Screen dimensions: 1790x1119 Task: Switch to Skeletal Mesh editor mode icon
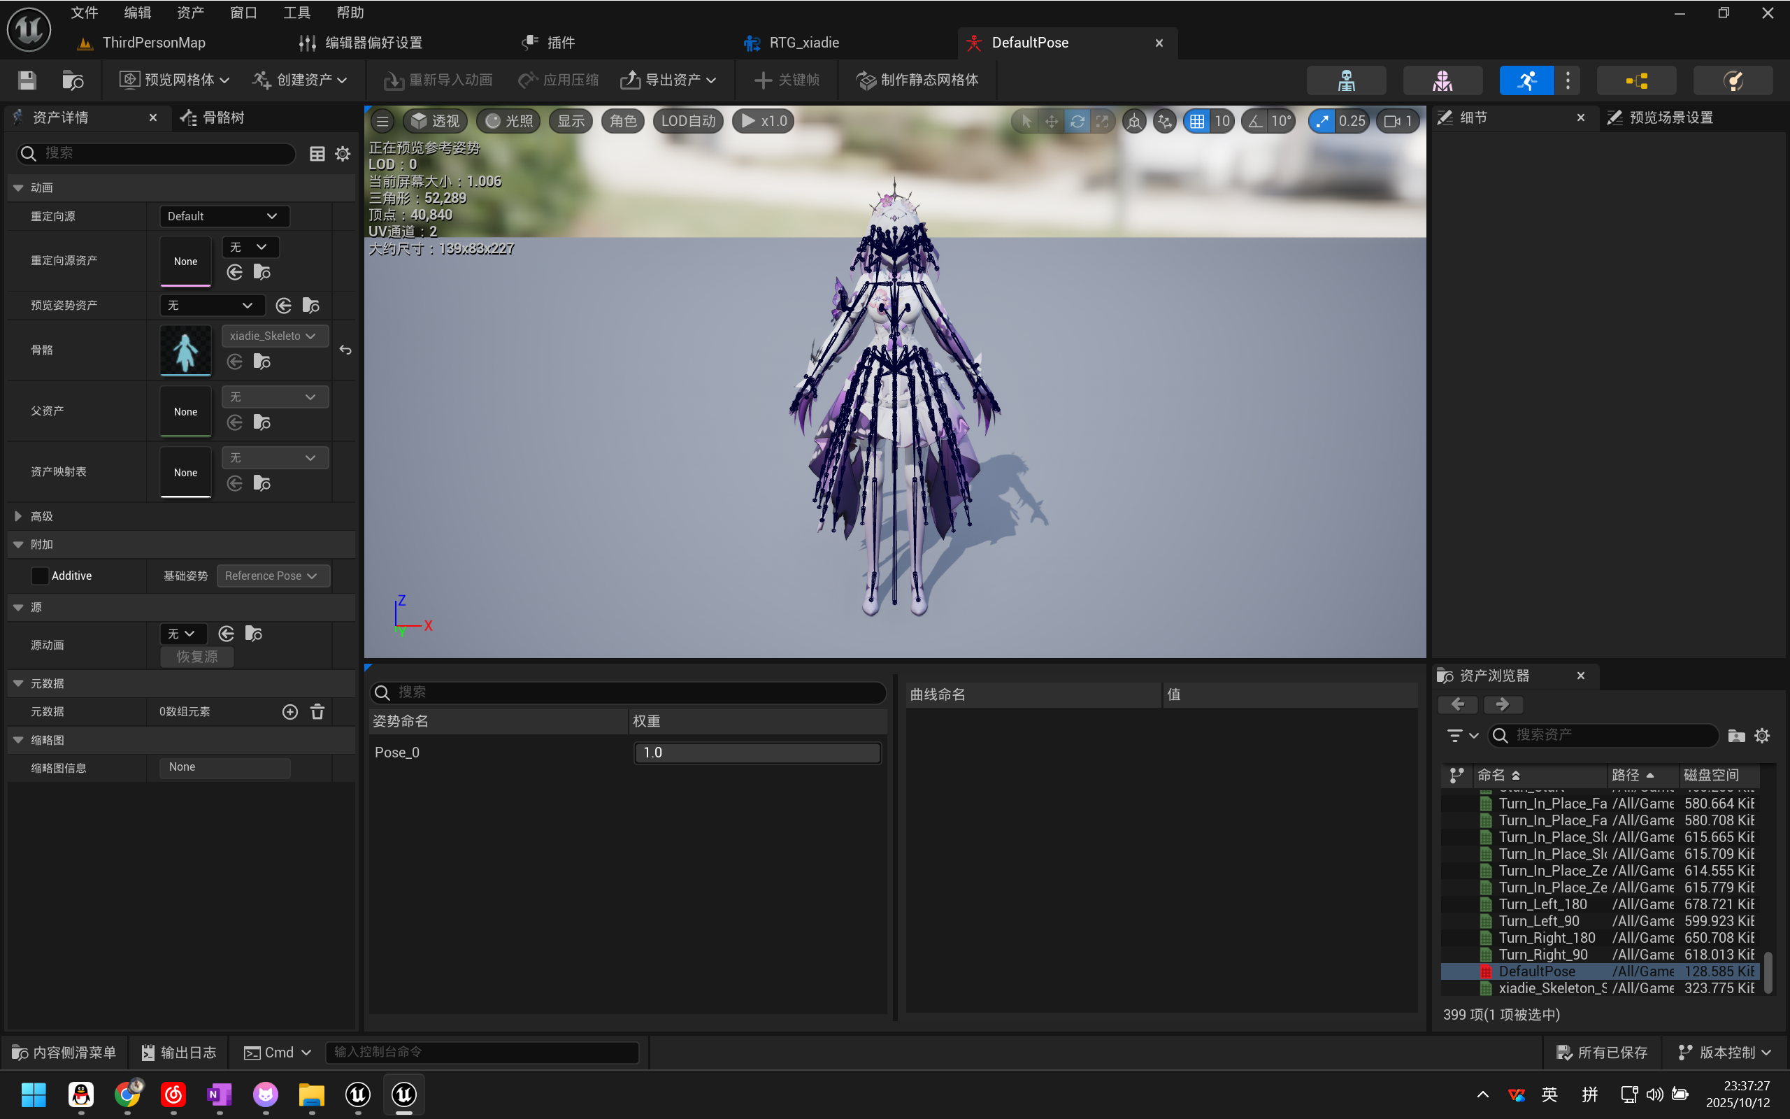(x=1442, y=80)
